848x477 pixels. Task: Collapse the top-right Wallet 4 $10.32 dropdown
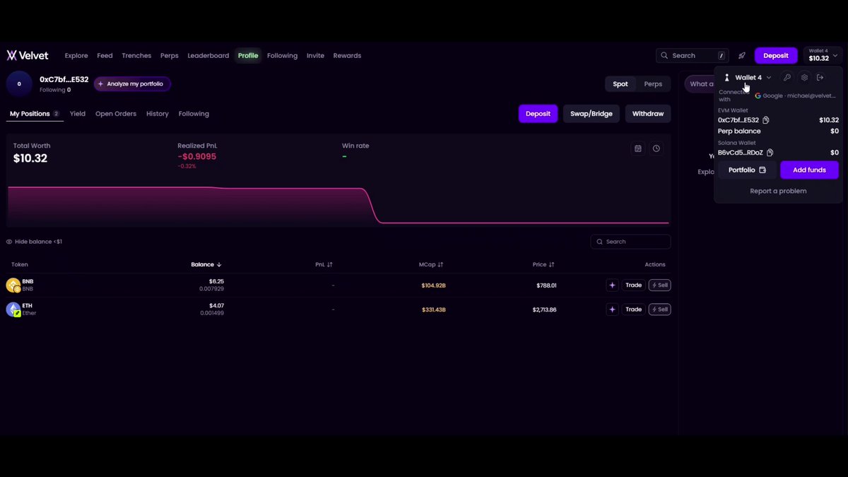tap(823, 55)
